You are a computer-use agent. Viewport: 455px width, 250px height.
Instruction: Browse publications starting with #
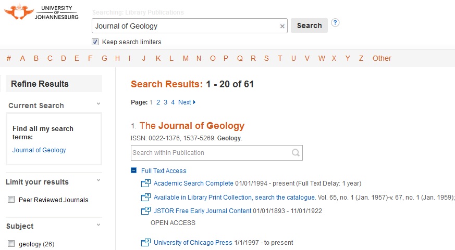click(x=9, y=58)
